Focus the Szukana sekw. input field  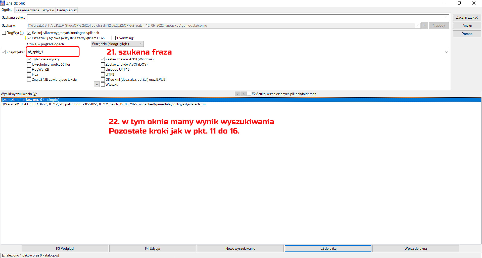click(x=236, y=17)
